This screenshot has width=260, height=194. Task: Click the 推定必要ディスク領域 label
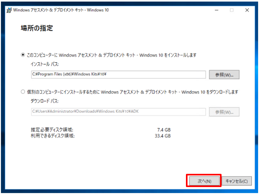click(52, 130)
